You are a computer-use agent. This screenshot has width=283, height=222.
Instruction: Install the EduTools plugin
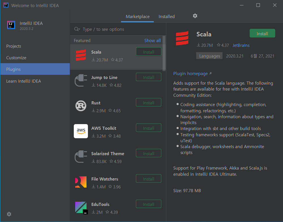tap(148, 204)
